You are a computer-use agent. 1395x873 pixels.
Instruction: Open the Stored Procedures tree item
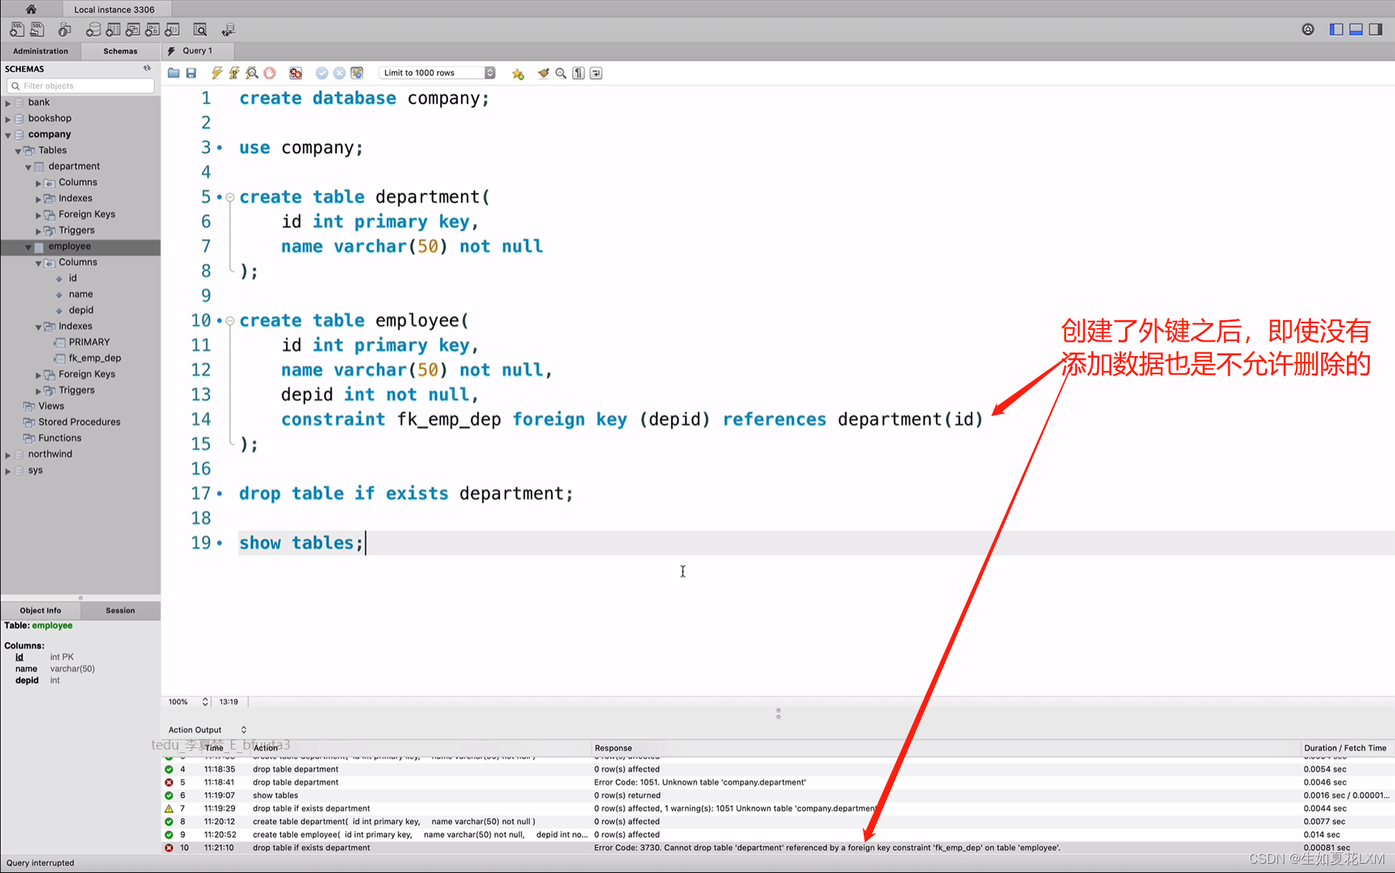tap(79, 422)
